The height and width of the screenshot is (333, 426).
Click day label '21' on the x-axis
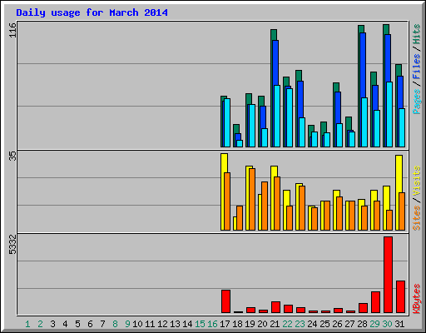tap(275, 324)
